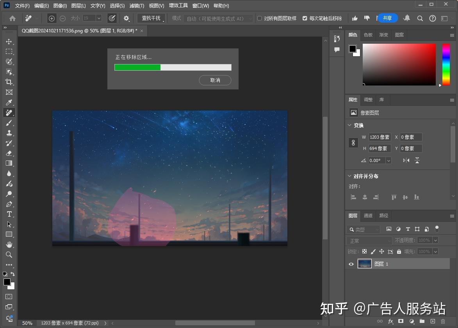Select the Horizontal Type tool

coord(9,214)
